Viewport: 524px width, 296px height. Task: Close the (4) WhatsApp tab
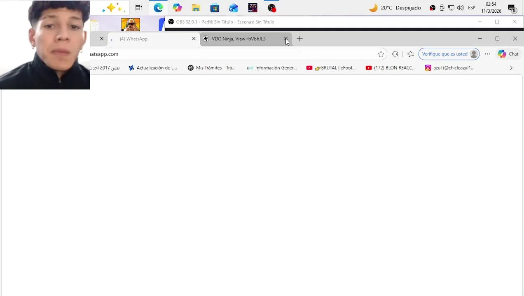coord(194,39)
